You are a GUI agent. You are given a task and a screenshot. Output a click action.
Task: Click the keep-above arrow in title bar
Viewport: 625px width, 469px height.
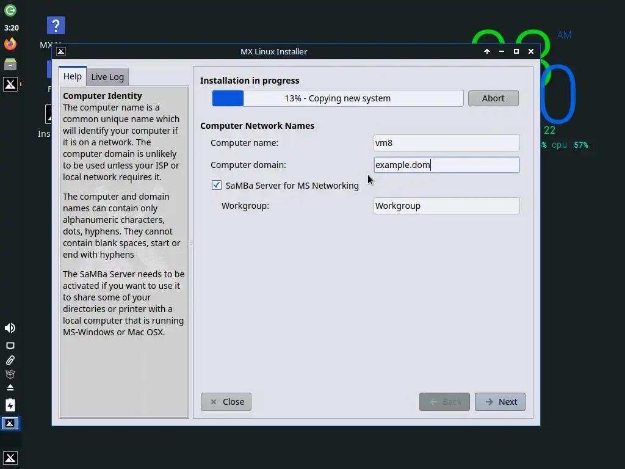[487, 51]
